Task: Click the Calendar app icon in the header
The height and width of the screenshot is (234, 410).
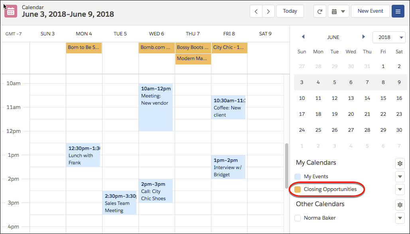Action: (x=10, y=11)
